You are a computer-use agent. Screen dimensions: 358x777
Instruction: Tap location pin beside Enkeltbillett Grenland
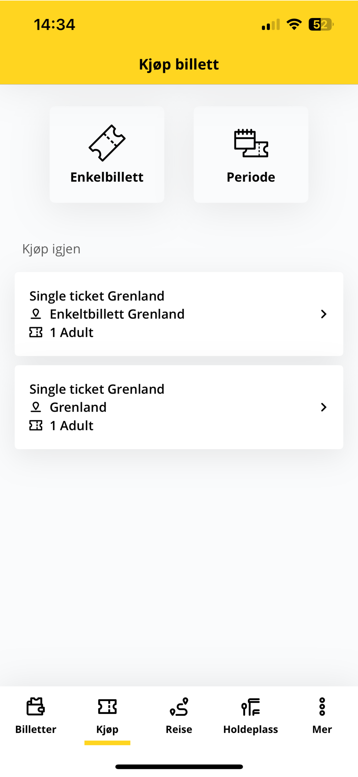point(36,314)
